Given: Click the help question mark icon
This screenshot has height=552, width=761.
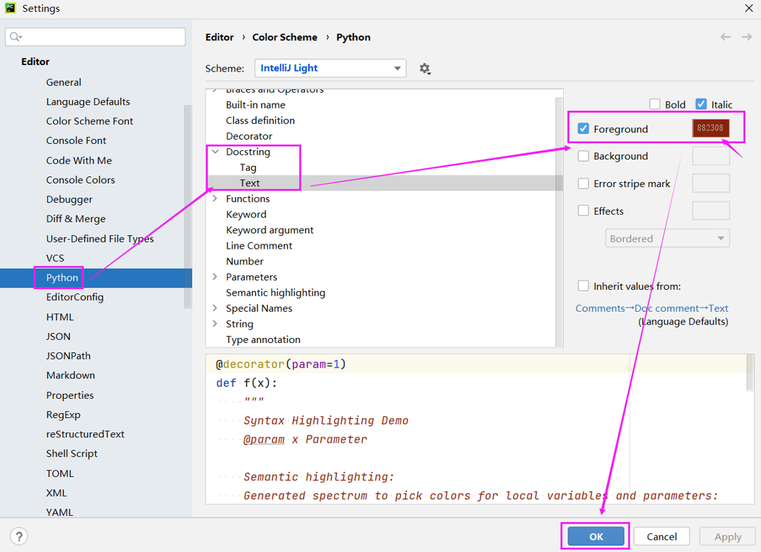Looking at the screenshot, I should (x=19, y=536).
